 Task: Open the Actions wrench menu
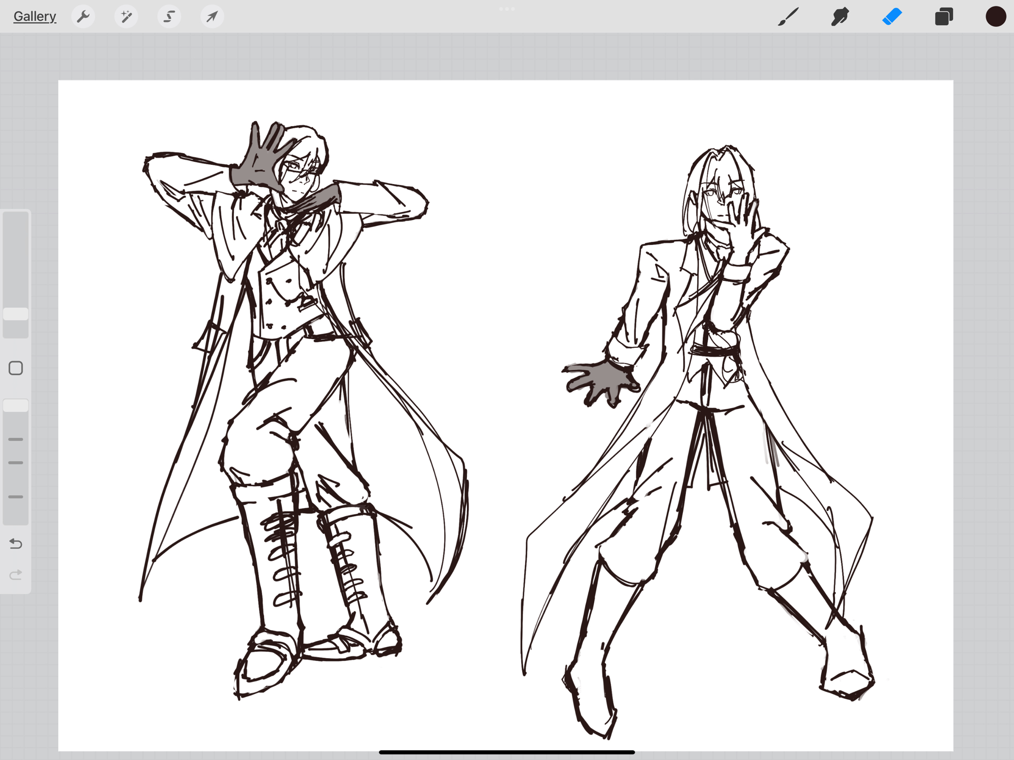[83, 17]
